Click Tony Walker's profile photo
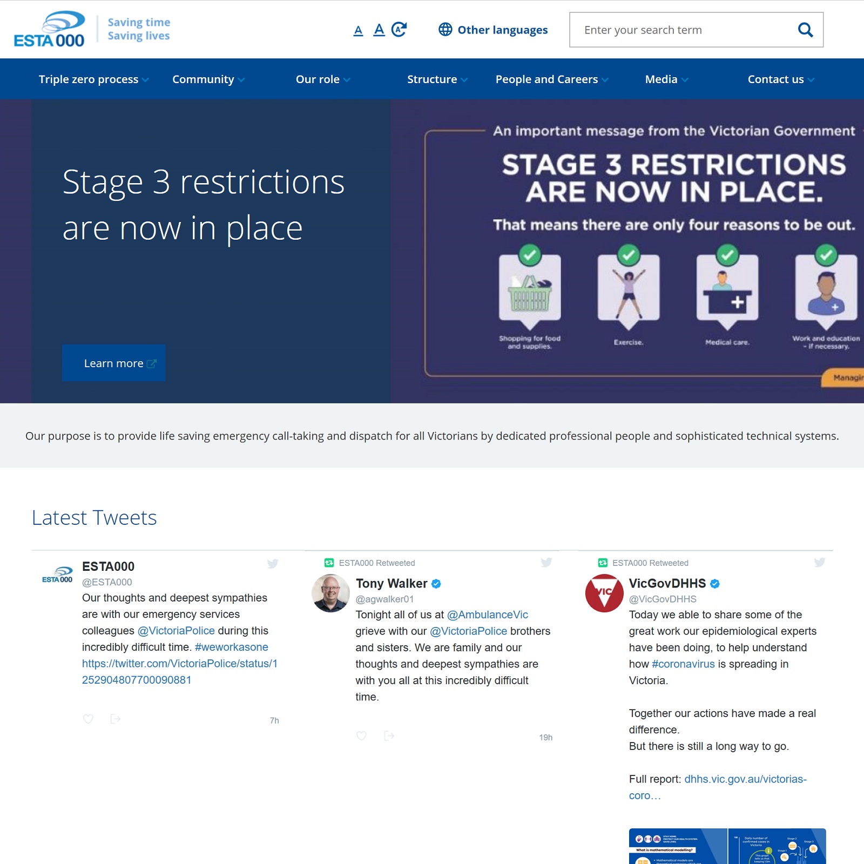Viewport: 864px width, 864px height. (x=330, y=593)
